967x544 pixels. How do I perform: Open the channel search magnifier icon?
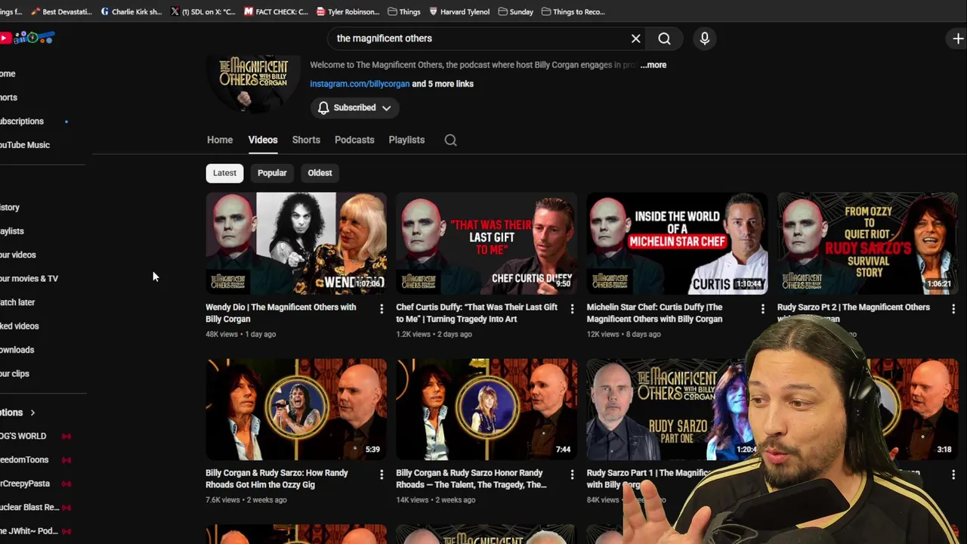point(450,140)
